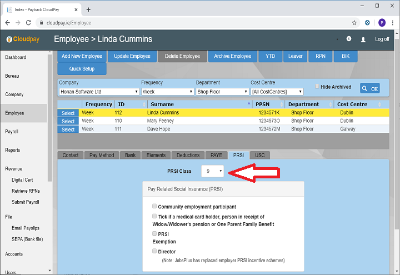Tick the Community employment participant checkbox
400x275 pixels.
pos(154,206)
